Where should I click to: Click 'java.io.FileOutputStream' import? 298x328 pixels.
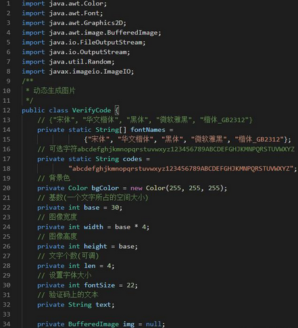pyautogui.click(x=96, y=42)
